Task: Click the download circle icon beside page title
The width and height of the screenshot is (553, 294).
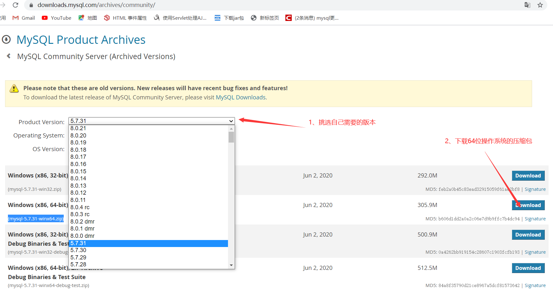Action: [x=6, y=40]
